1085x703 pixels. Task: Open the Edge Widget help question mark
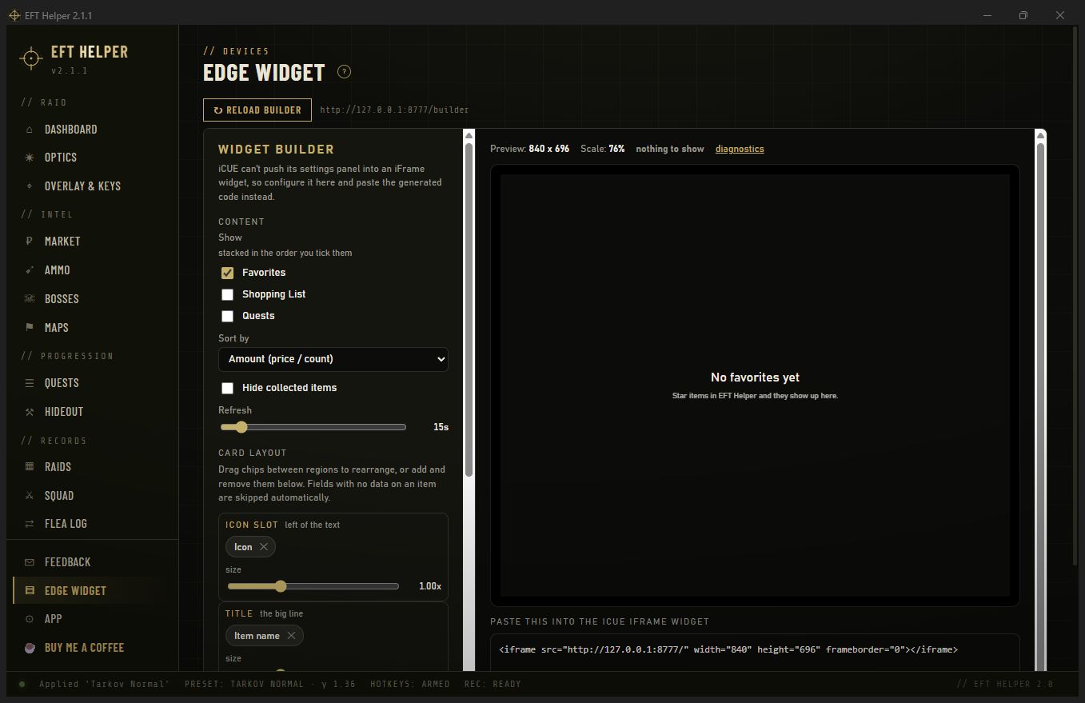point(345,72)
